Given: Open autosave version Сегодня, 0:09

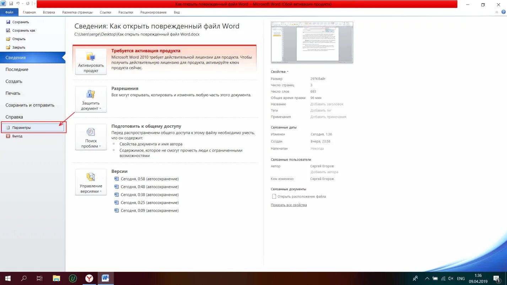Looking at the screenshot, I should click(x=146, y=210).
